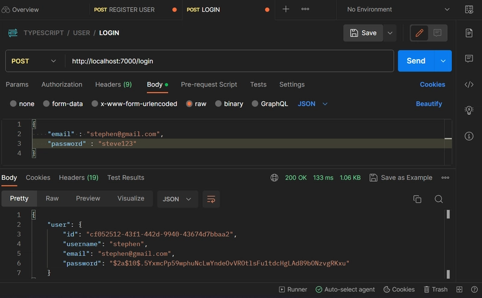Switch to comment mode icon

tap(437, 33)
